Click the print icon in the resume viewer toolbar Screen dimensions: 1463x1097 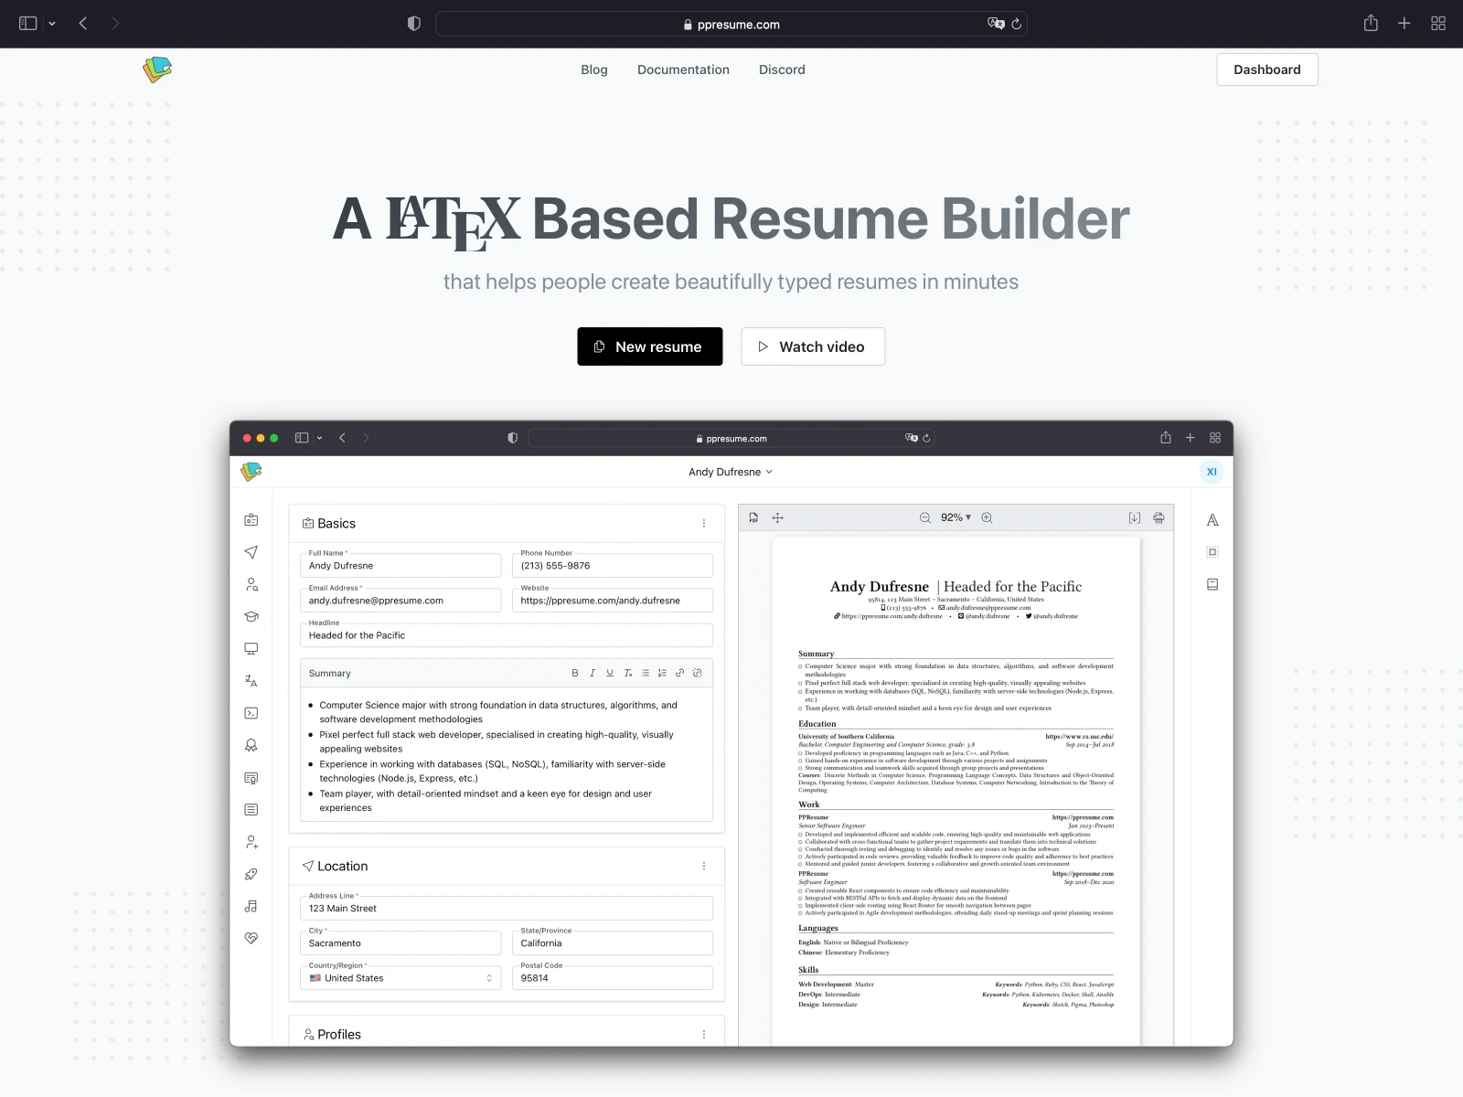click(x=1159, y=517)
